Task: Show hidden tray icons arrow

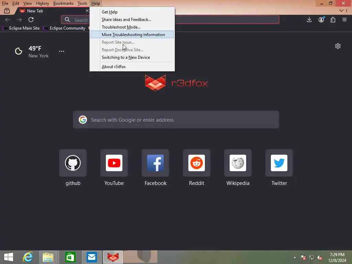Action: click(x=295, y=257)
